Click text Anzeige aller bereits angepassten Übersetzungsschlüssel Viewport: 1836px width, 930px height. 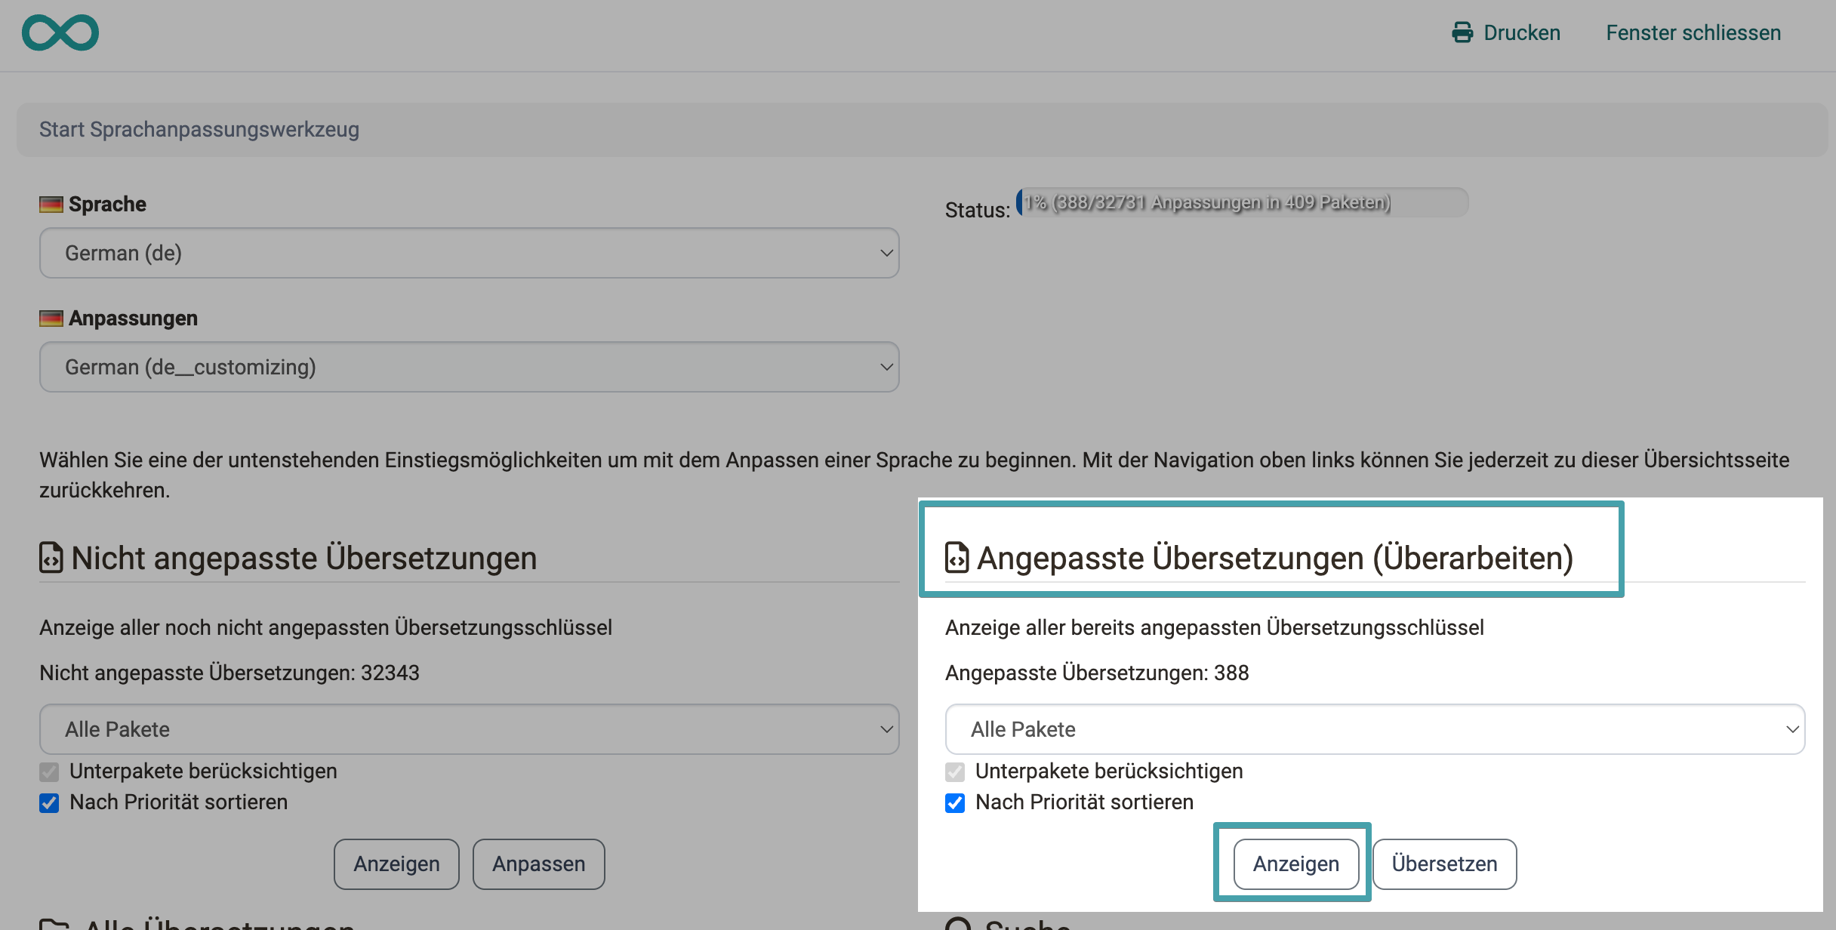tap(1215, 627)
